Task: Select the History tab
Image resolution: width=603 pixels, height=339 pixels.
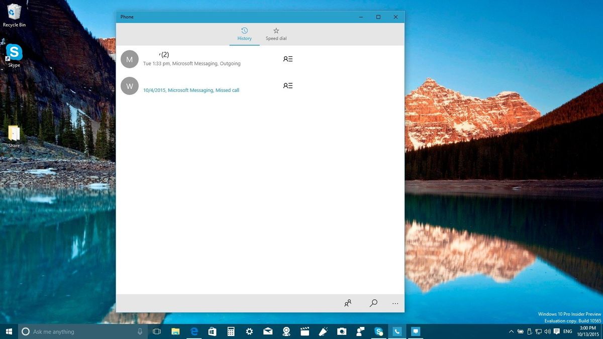Action: 245,34
